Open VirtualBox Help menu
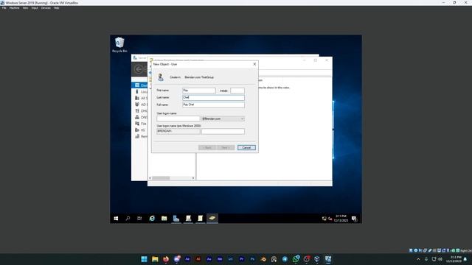The width and height of the screenshot is (472, 265). click(x=56, y=8)
